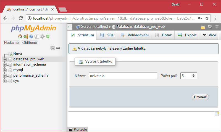Open Chrome three-dot menu
Viewport: 221px width, 132px height.
tap(216, 18)
